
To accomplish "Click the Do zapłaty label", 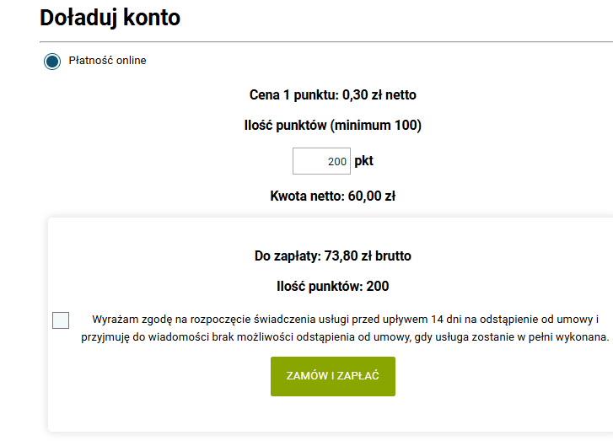I will [x=287, y=255].
